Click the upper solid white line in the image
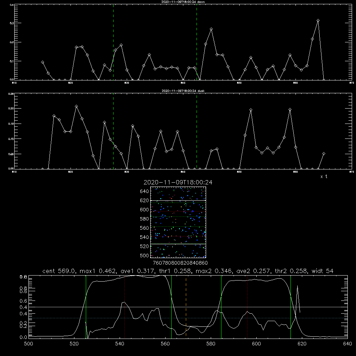Viewport: 356px width, 356px height. 178,201
